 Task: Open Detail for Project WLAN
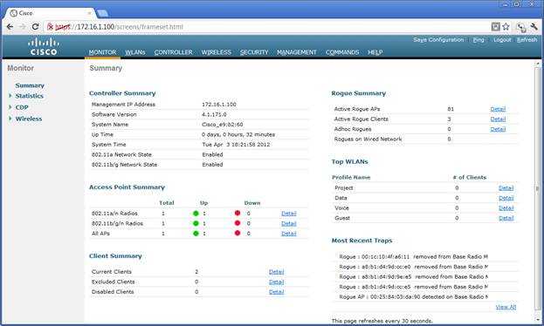point(506,188)
